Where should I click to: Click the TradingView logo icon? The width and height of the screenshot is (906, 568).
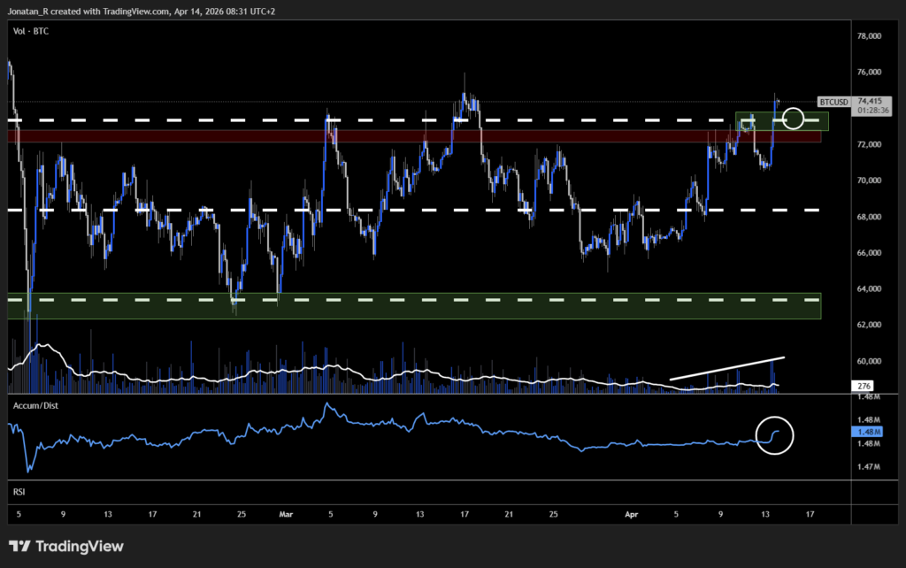(21, 547)
